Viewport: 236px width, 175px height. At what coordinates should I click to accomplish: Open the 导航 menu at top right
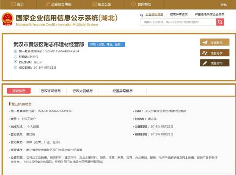[x=224, y=5]
